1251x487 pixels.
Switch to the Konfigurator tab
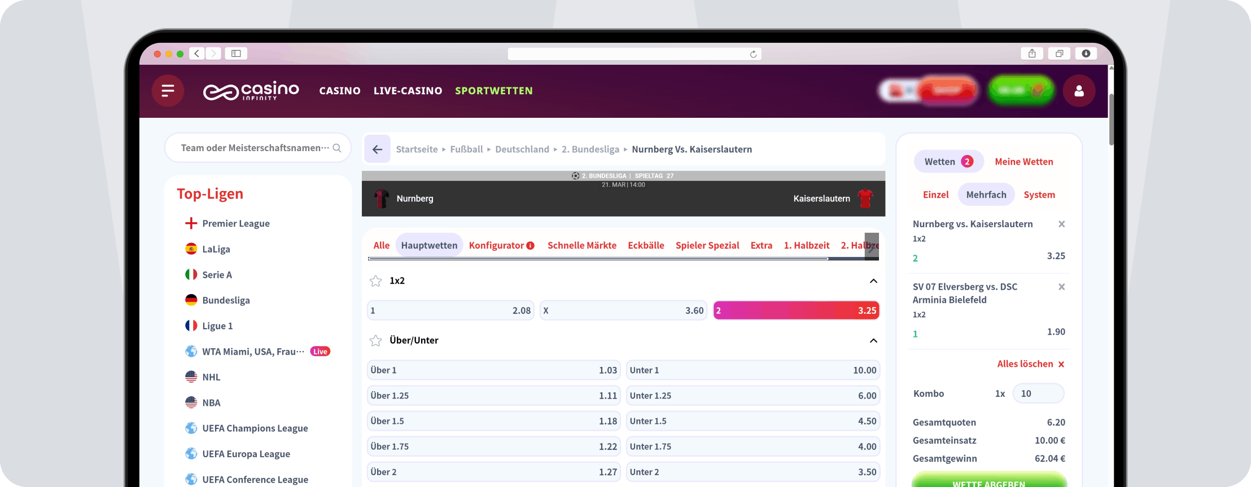501,245
